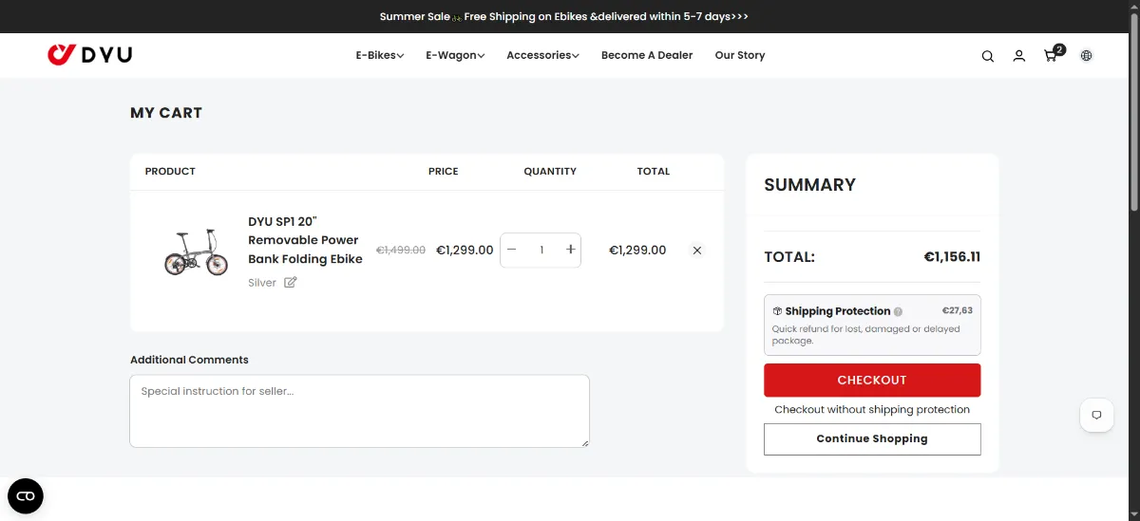Screen dimensions: 1140x521
Task: Click the Silver variant label
Action: pyautogui.click(x=262, y=283)
